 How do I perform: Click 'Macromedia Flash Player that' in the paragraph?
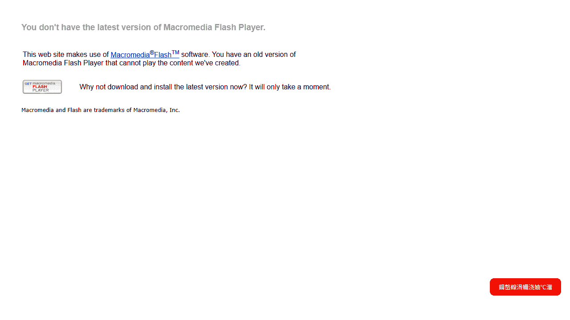(x=70, y=63)
